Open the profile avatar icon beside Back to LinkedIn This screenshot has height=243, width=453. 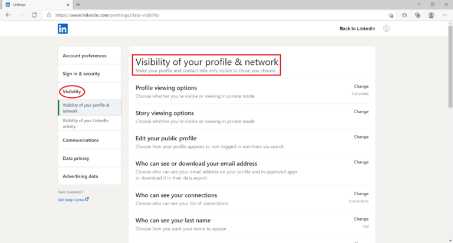[x=386, y=28]
